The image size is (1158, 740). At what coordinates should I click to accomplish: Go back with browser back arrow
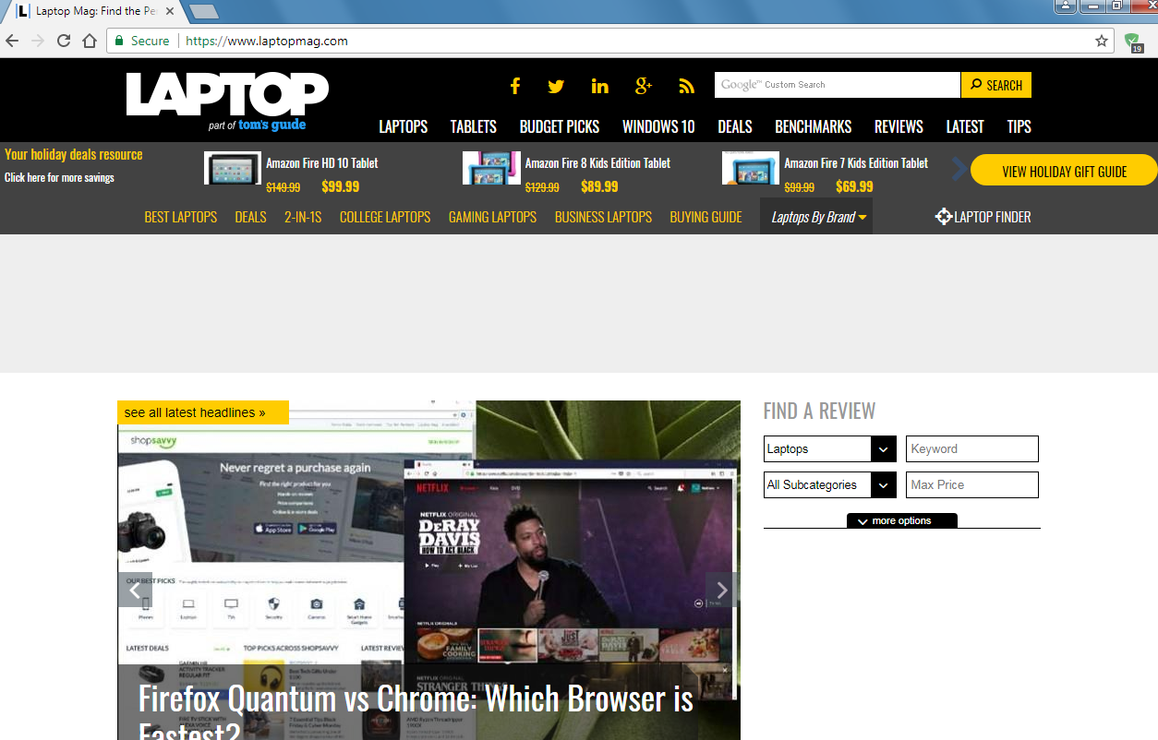click(12, 41)
